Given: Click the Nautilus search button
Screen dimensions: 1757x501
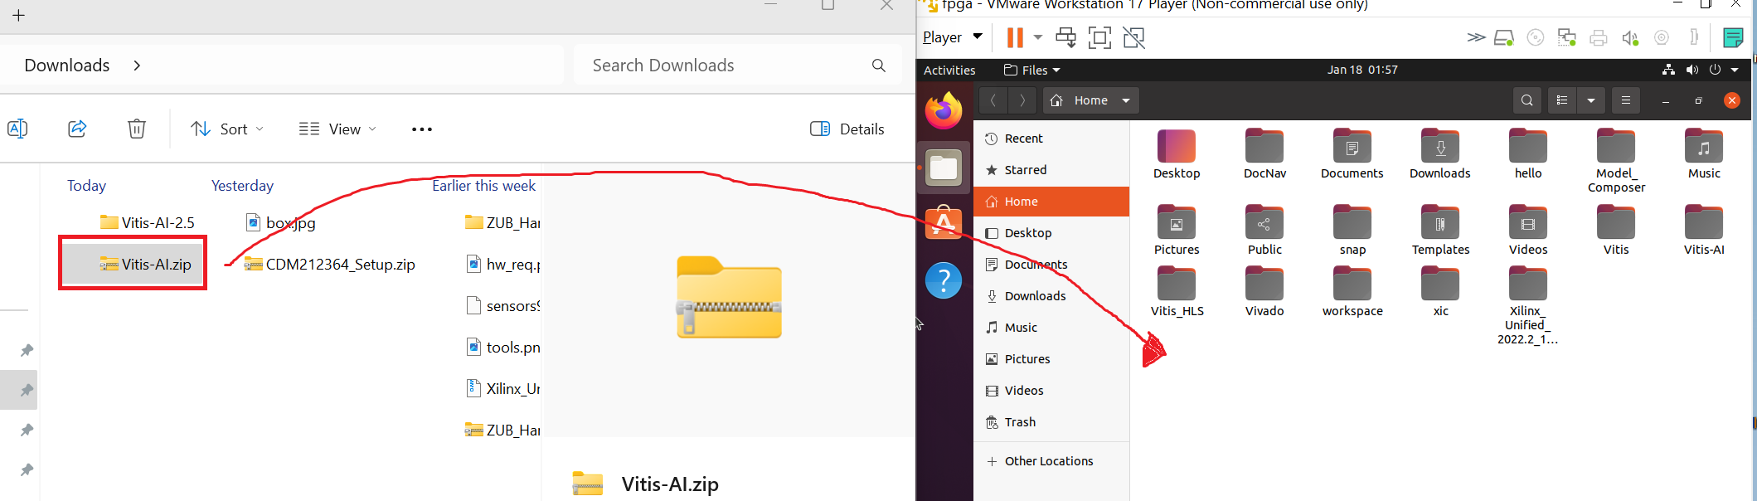Looking at the screenshot, I should 1527,100.
